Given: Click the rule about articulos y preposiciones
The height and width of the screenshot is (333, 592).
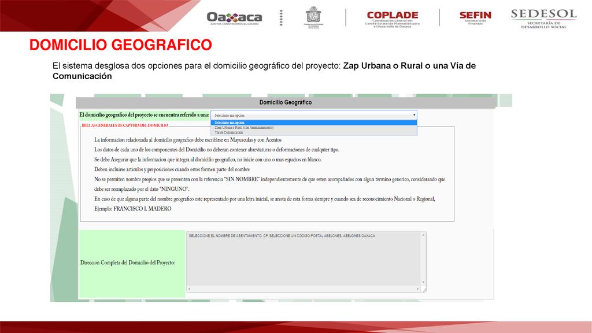Looking at the screenshot, I should click(172, 169).
